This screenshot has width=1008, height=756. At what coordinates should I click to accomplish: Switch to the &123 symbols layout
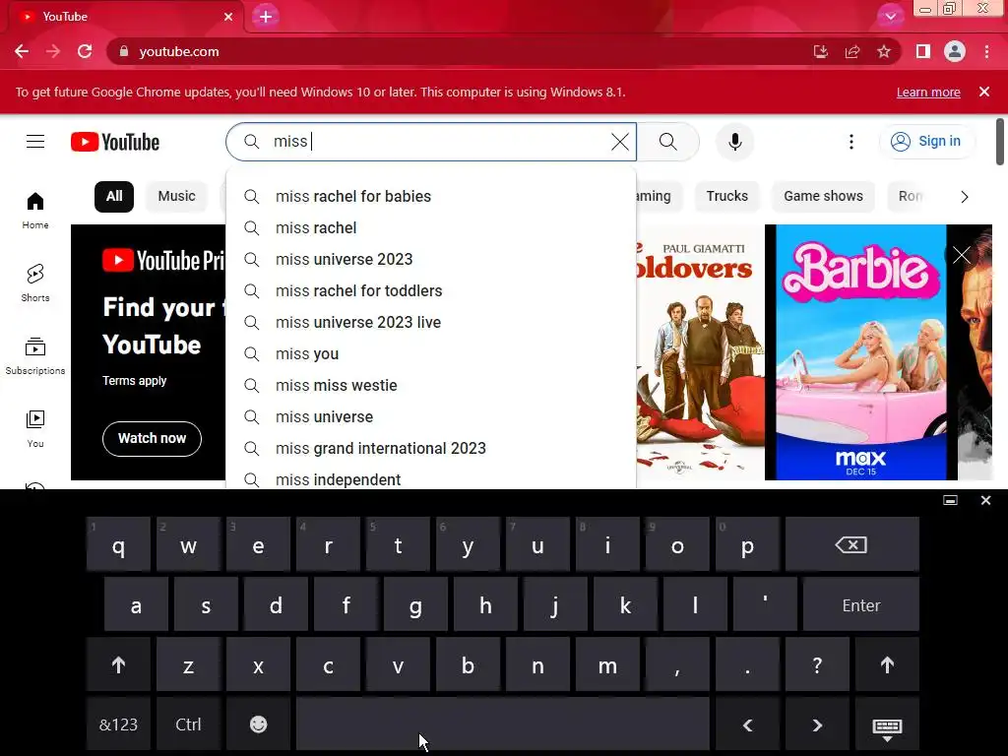coord(118,724)
